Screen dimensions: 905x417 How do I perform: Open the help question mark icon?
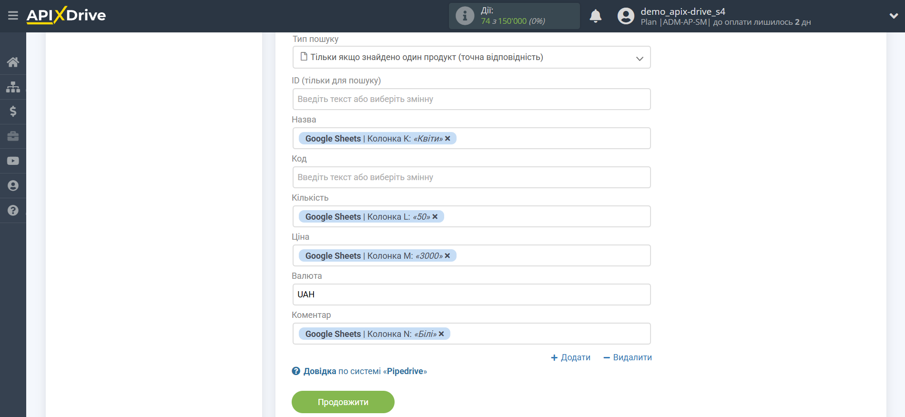(13, 210)
